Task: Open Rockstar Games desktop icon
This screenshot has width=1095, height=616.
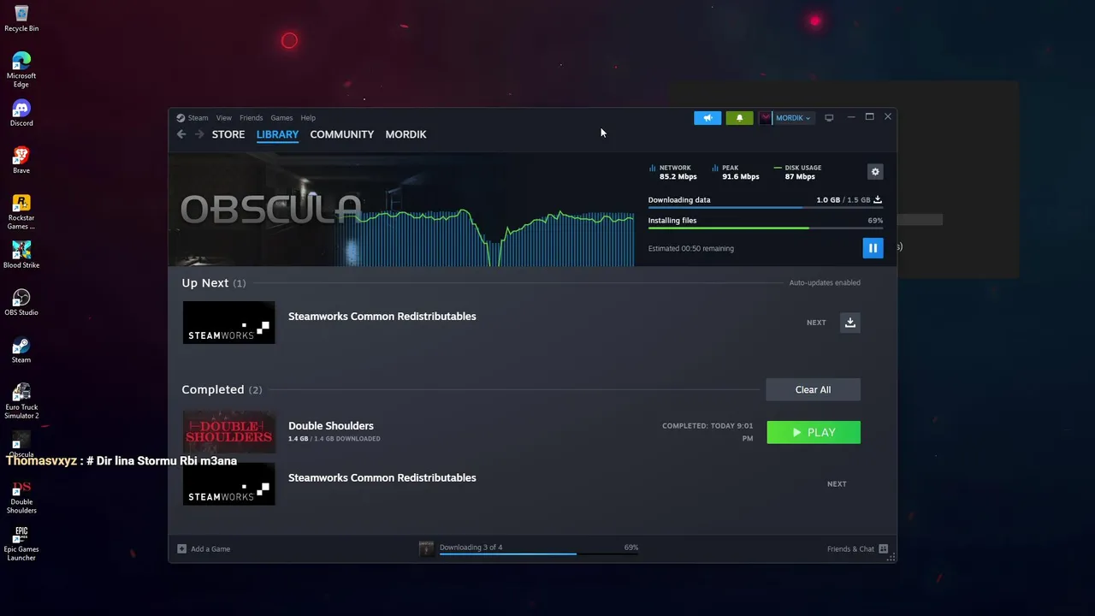Action: (21, 212)
